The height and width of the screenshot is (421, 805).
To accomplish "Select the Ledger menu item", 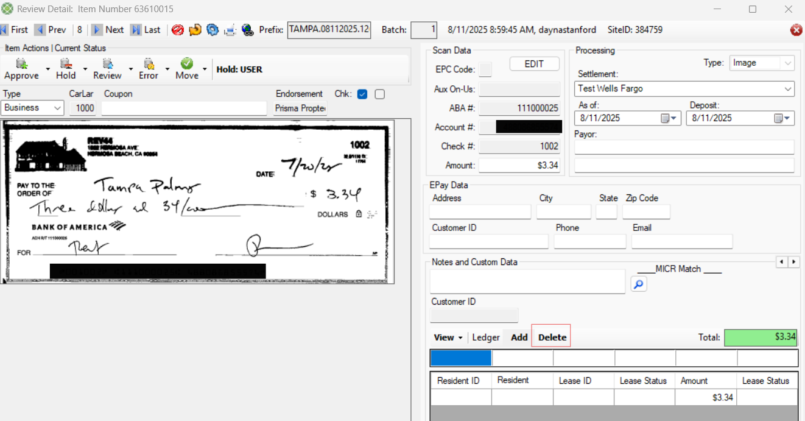I will click(x=486, y=338).
